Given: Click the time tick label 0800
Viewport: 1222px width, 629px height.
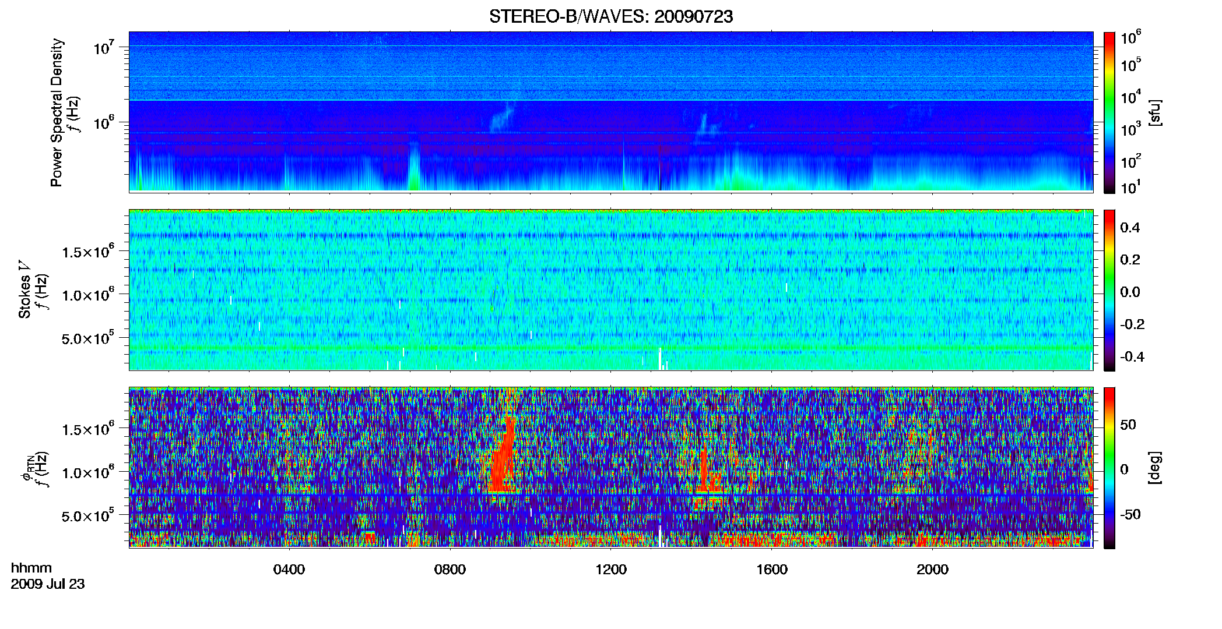Looking at the screenshot, I should point(450,570).
